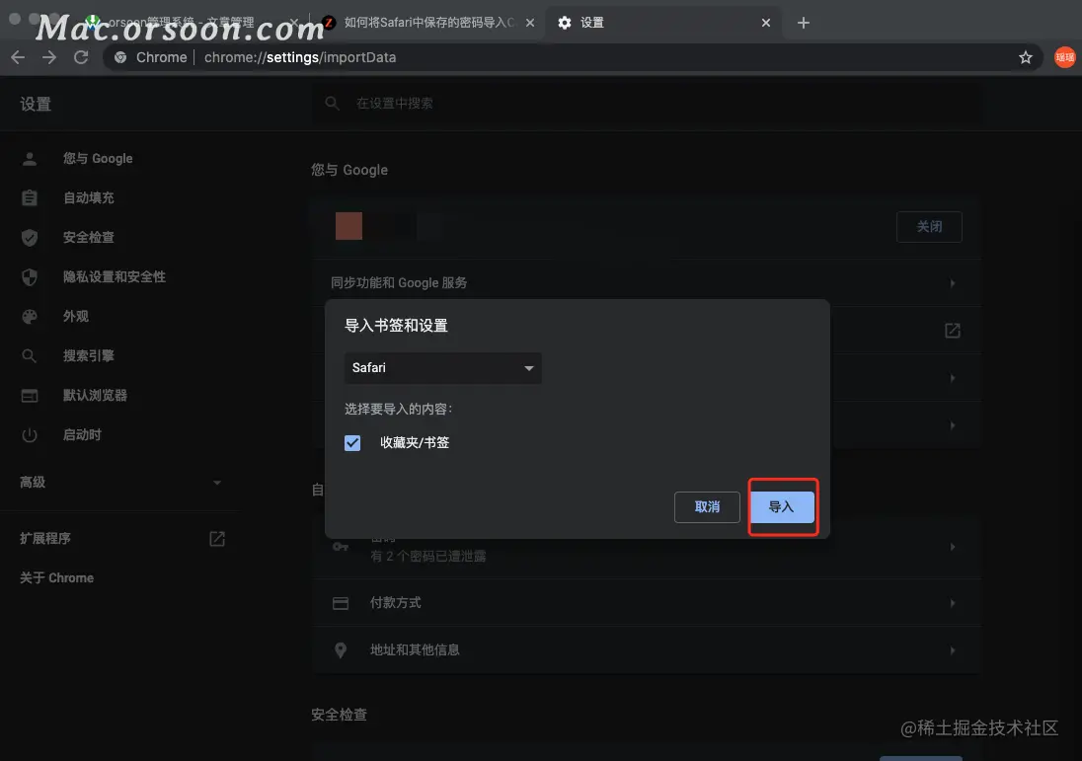
Task: Open a new tab with plus icon
Action: tap(804, 23)
